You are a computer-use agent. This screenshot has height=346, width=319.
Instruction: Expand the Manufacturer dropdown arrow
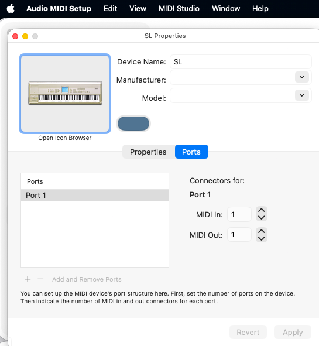pos(302,77)
